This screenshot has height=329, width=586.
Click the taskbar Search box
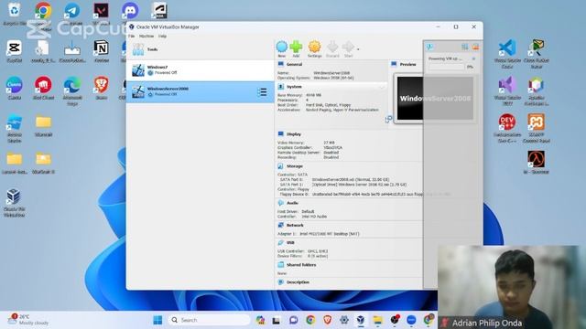[x=210, y=320]
